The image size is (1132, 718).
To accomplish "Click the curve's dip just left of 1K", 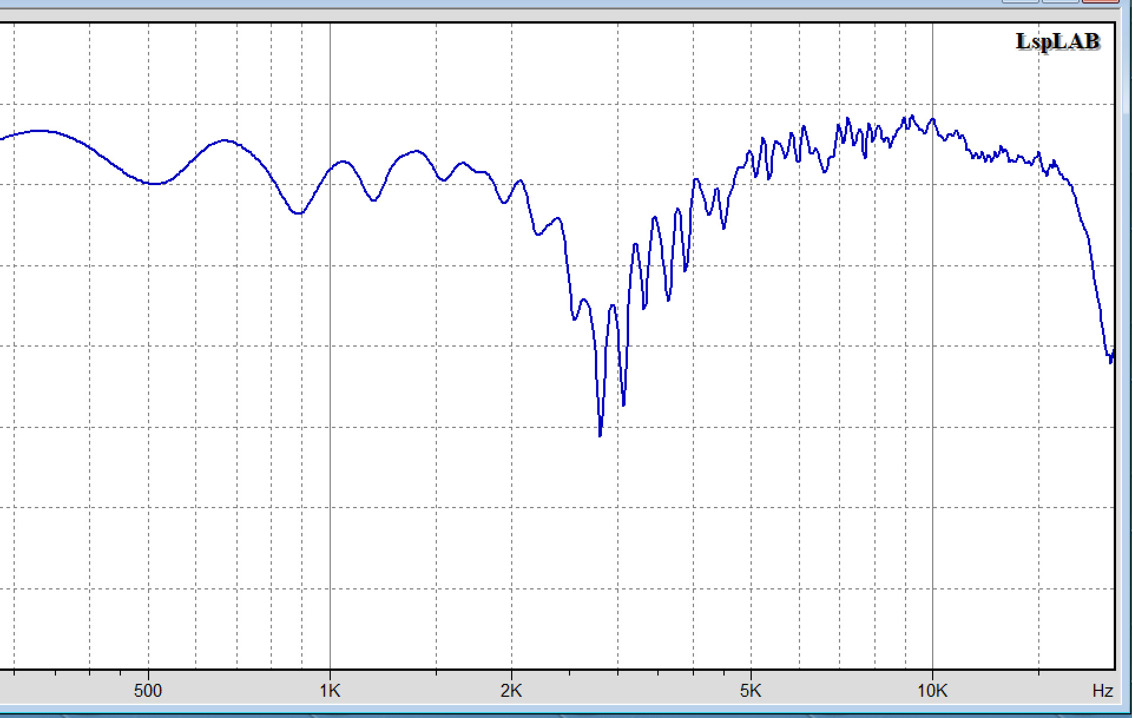I will pyautogui.click(x=299, y=213).
